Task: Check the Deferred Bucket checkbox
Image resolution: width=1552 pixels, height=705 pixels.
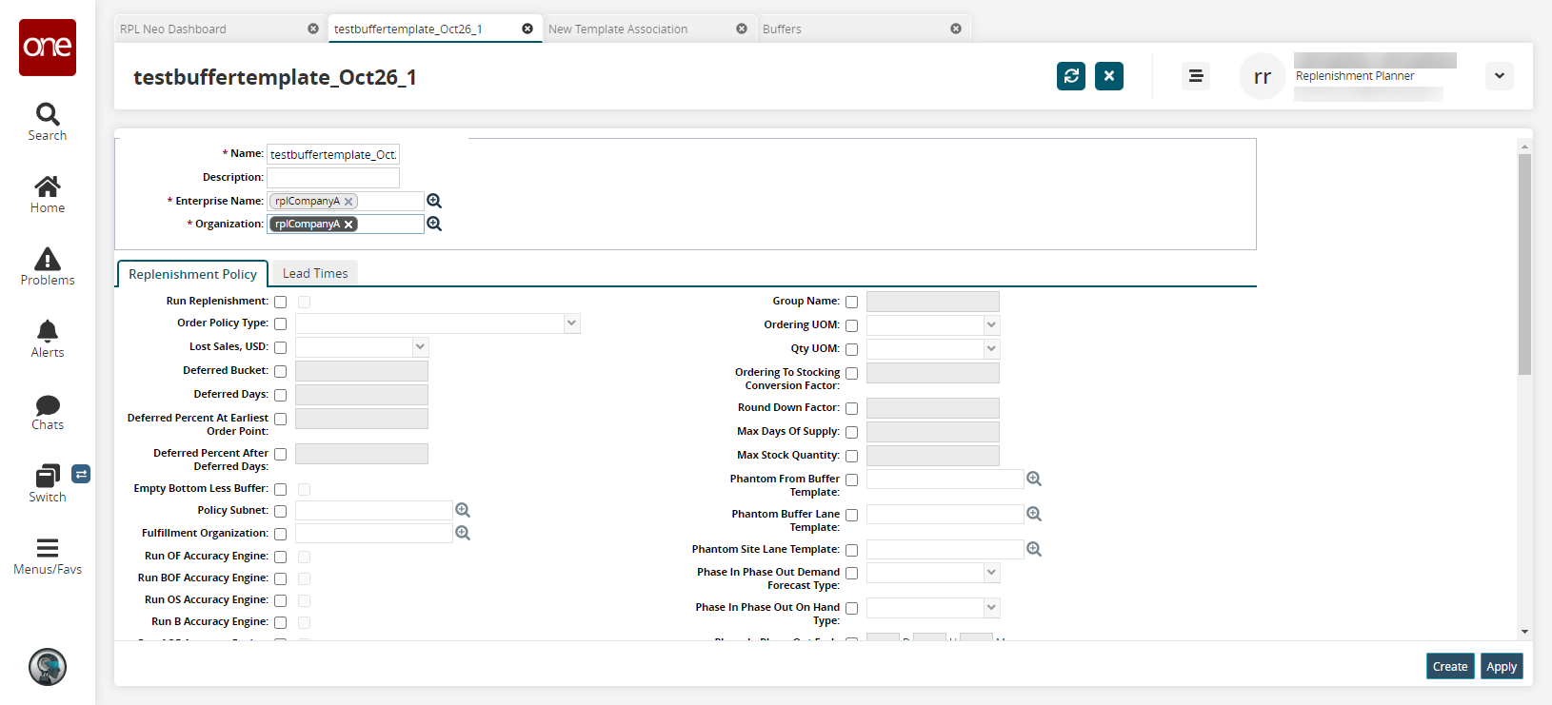Action: (x=281, y=372)
